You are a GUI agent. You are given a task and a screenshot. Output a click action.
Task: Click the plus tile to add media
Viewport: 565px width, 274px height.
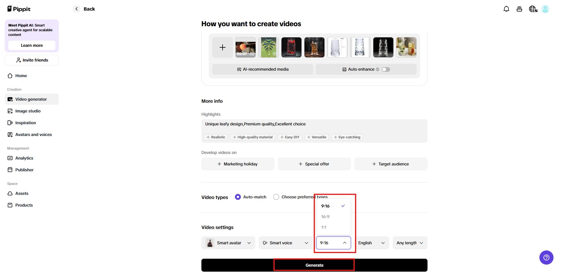222,47
